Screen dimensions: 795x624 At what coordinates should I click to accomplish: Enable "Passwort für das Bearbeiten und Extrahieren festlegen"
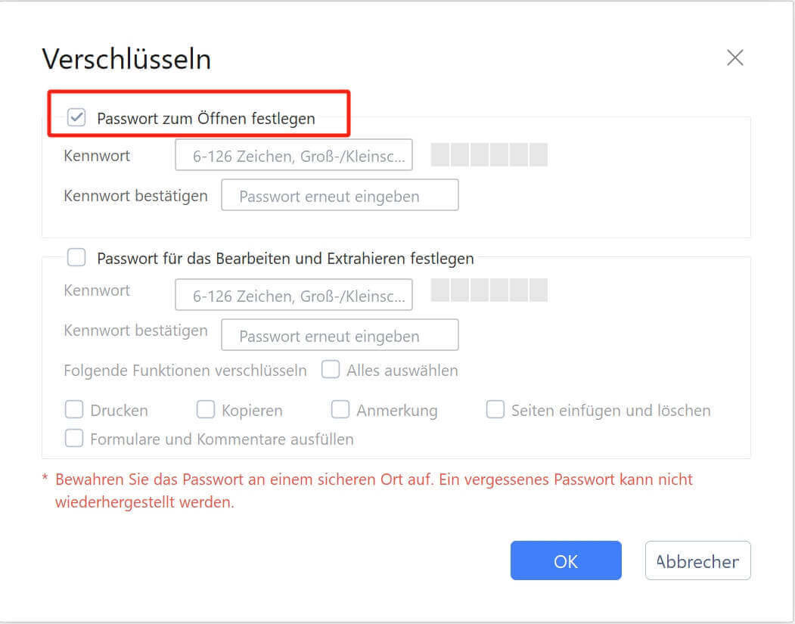pos(76,258)
